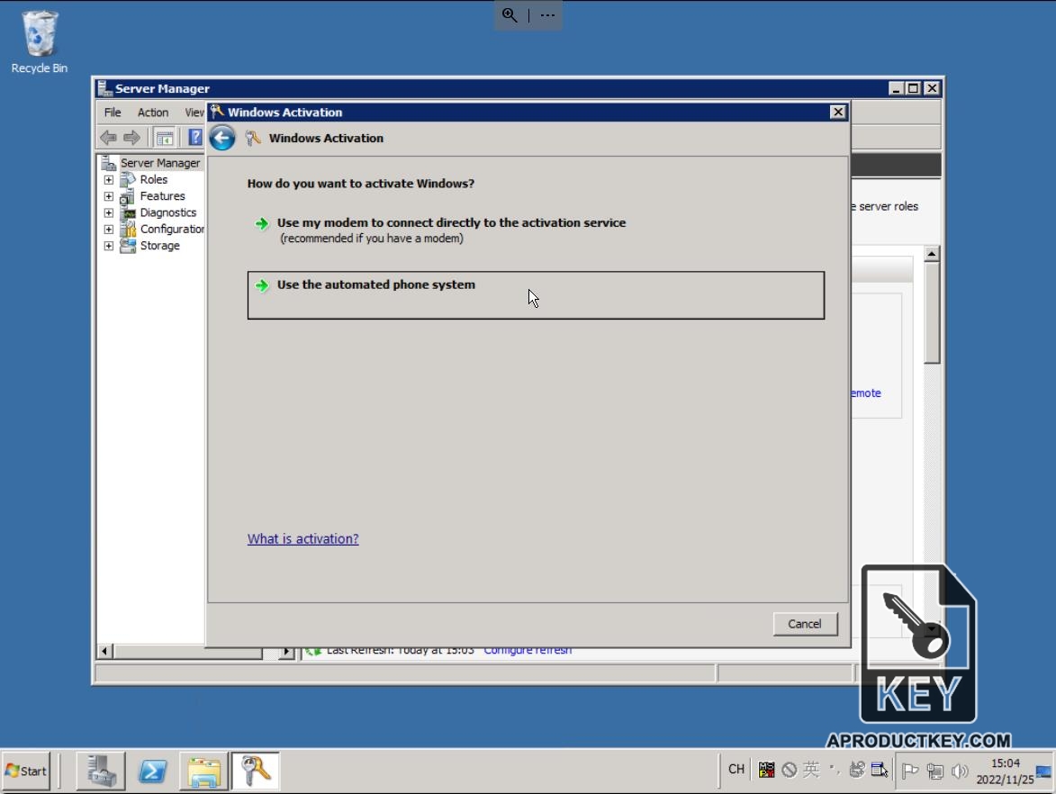Click the Back arrow in Server Manager toolbar

tap(108, 138)
